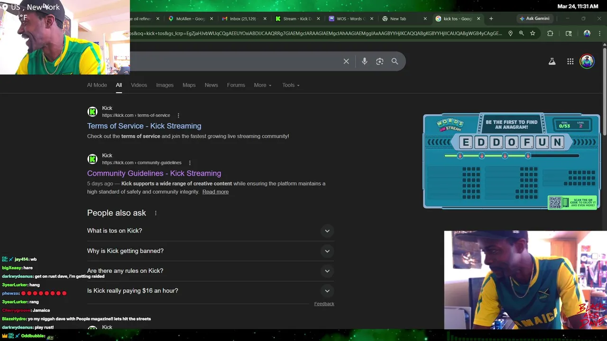Click the QR code in Words on Stream
The width and height of the screenshot is (607, 341).
tap(555, 203)
